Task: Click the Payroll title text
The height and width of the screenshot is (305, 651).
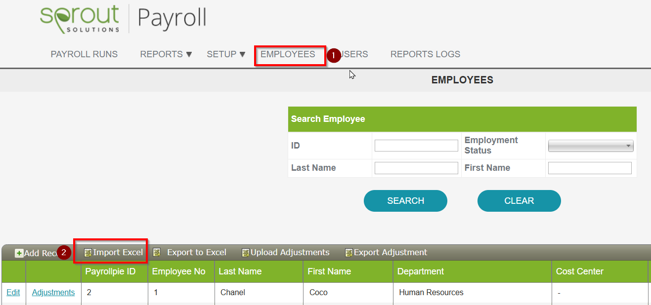Action: point(172,18)
